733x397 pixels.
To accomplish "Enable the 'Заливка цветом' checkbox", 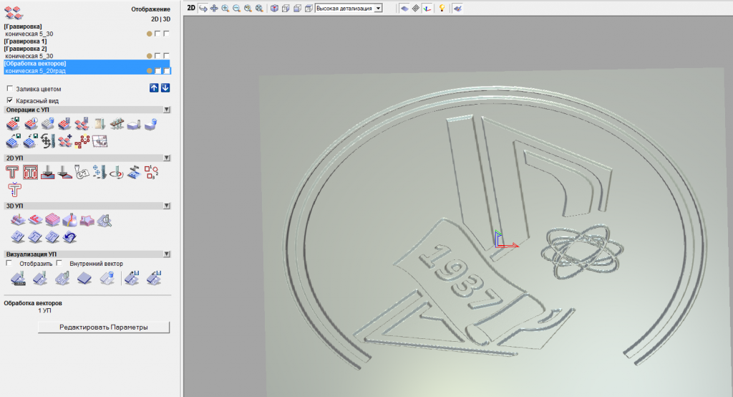I will [x=9, y=89].
